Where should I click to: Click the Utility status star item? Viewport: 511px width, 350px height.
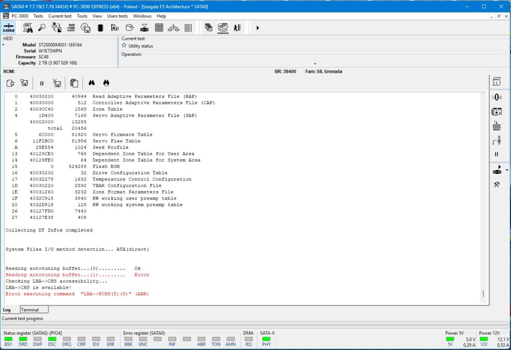[x=137, y=46]
